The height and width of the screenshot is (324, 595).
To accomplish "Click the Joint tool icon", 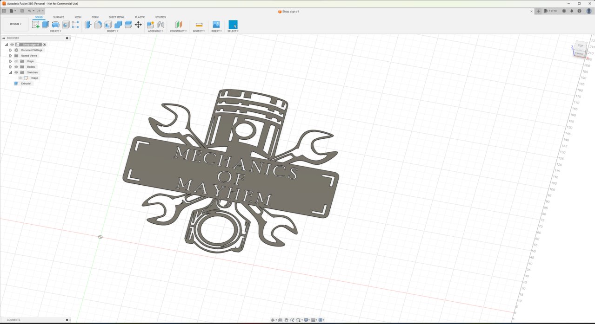I will [161, 25].
